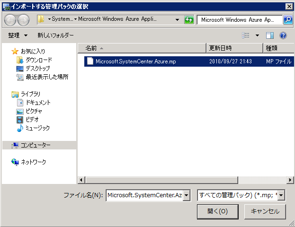Select the ビデオ library label
Image resolution: width=295 pixels, height=227 pixels.
click(32, 120)
